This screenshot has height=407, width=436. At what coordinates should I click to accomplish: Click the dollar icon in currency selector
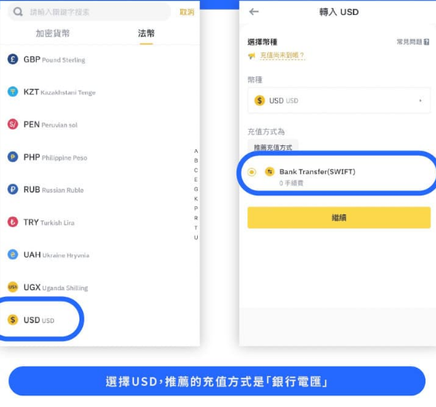tap(259, 100)
